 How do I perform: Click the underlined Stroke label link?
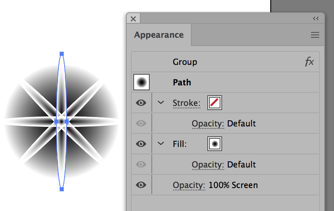click(187, 103)
